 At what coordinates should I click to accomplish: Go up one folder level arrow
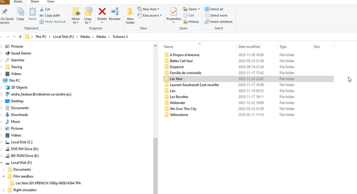[x=20, y=37]
